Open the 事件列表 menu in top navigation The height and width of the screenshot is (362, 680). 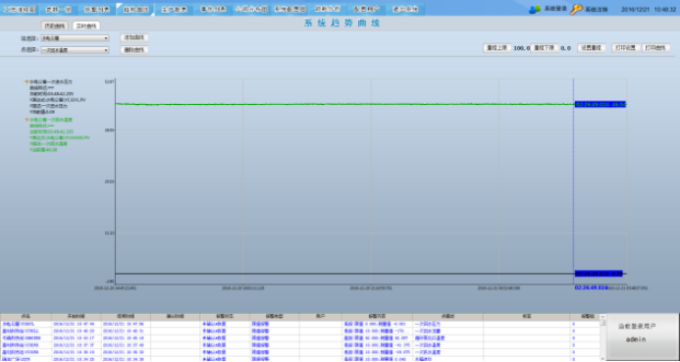[x=213, y=9]
